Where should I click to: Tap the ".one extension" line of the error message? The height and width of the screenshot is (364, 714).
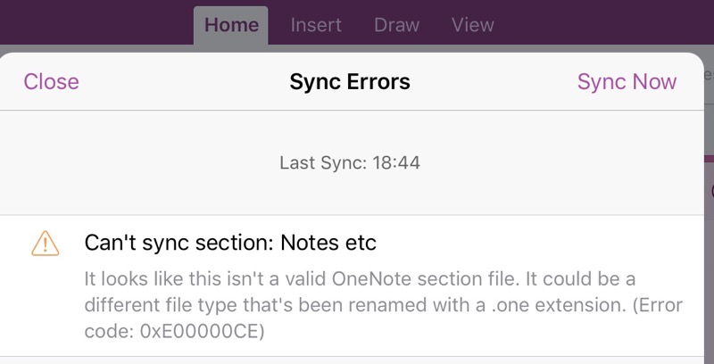[383, 305]
